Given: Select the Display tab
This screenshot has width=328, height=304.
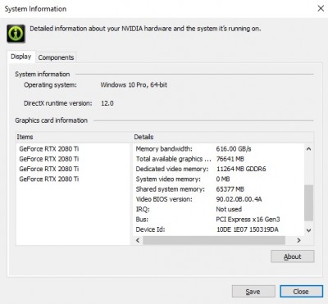Looking at the screenshot, I should (21, 57).
